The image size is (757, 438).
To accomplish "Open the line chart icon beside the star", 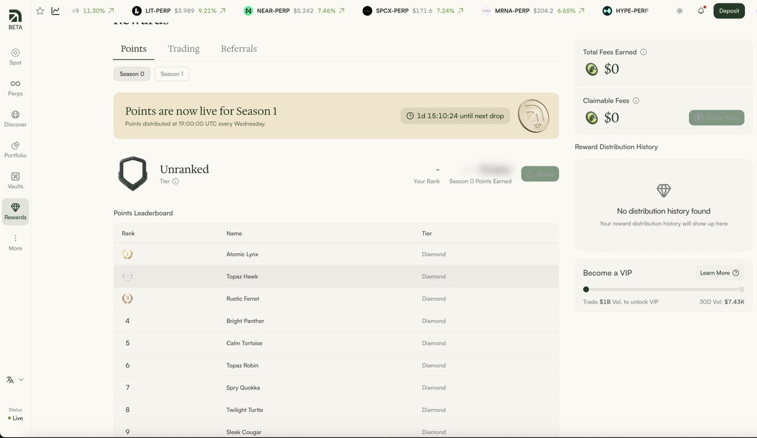I will coord(56,11).
